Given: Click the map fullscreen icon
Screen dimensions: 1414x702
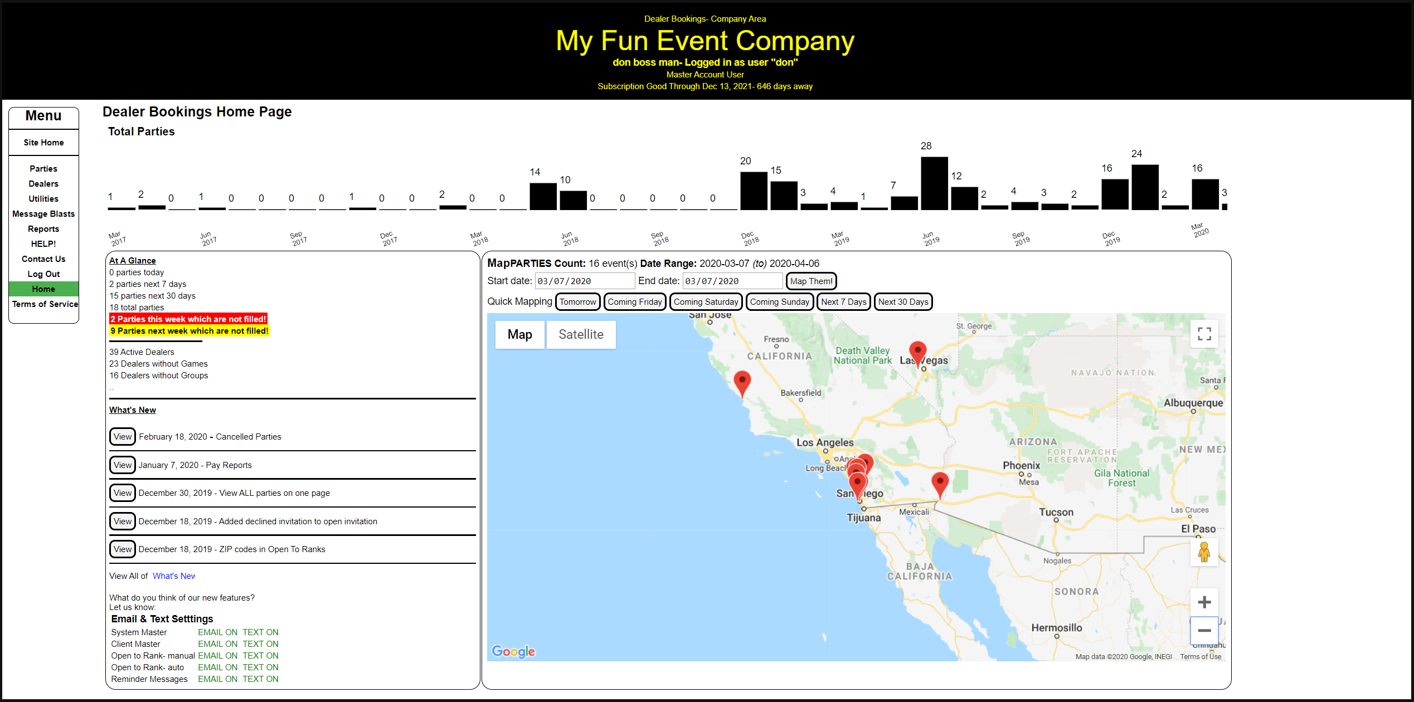Looking at the screenshot, I should coord(1204,334).
